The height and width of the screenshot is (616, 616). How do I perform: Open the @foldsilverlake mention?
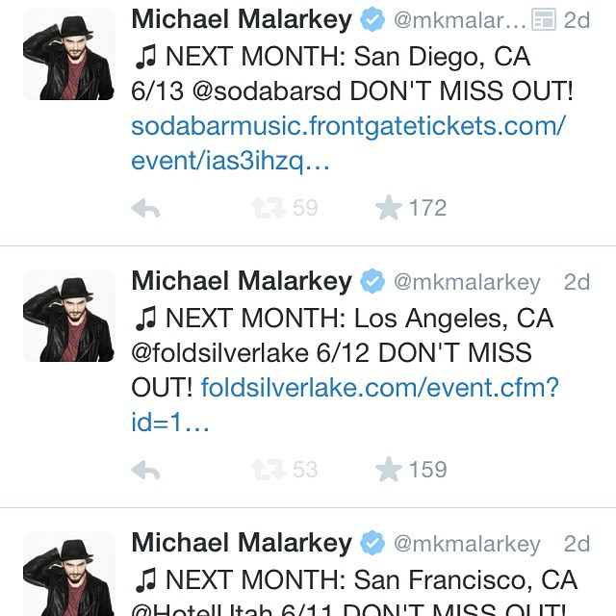click(x=220, y=352)
